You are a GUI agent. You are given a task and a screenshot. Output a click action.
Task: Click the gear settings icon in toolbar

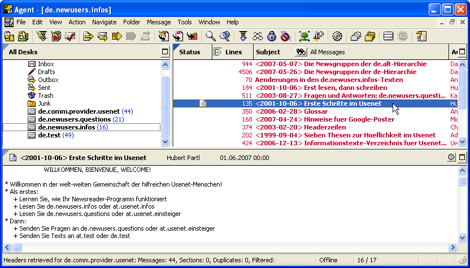pos(337,37)
